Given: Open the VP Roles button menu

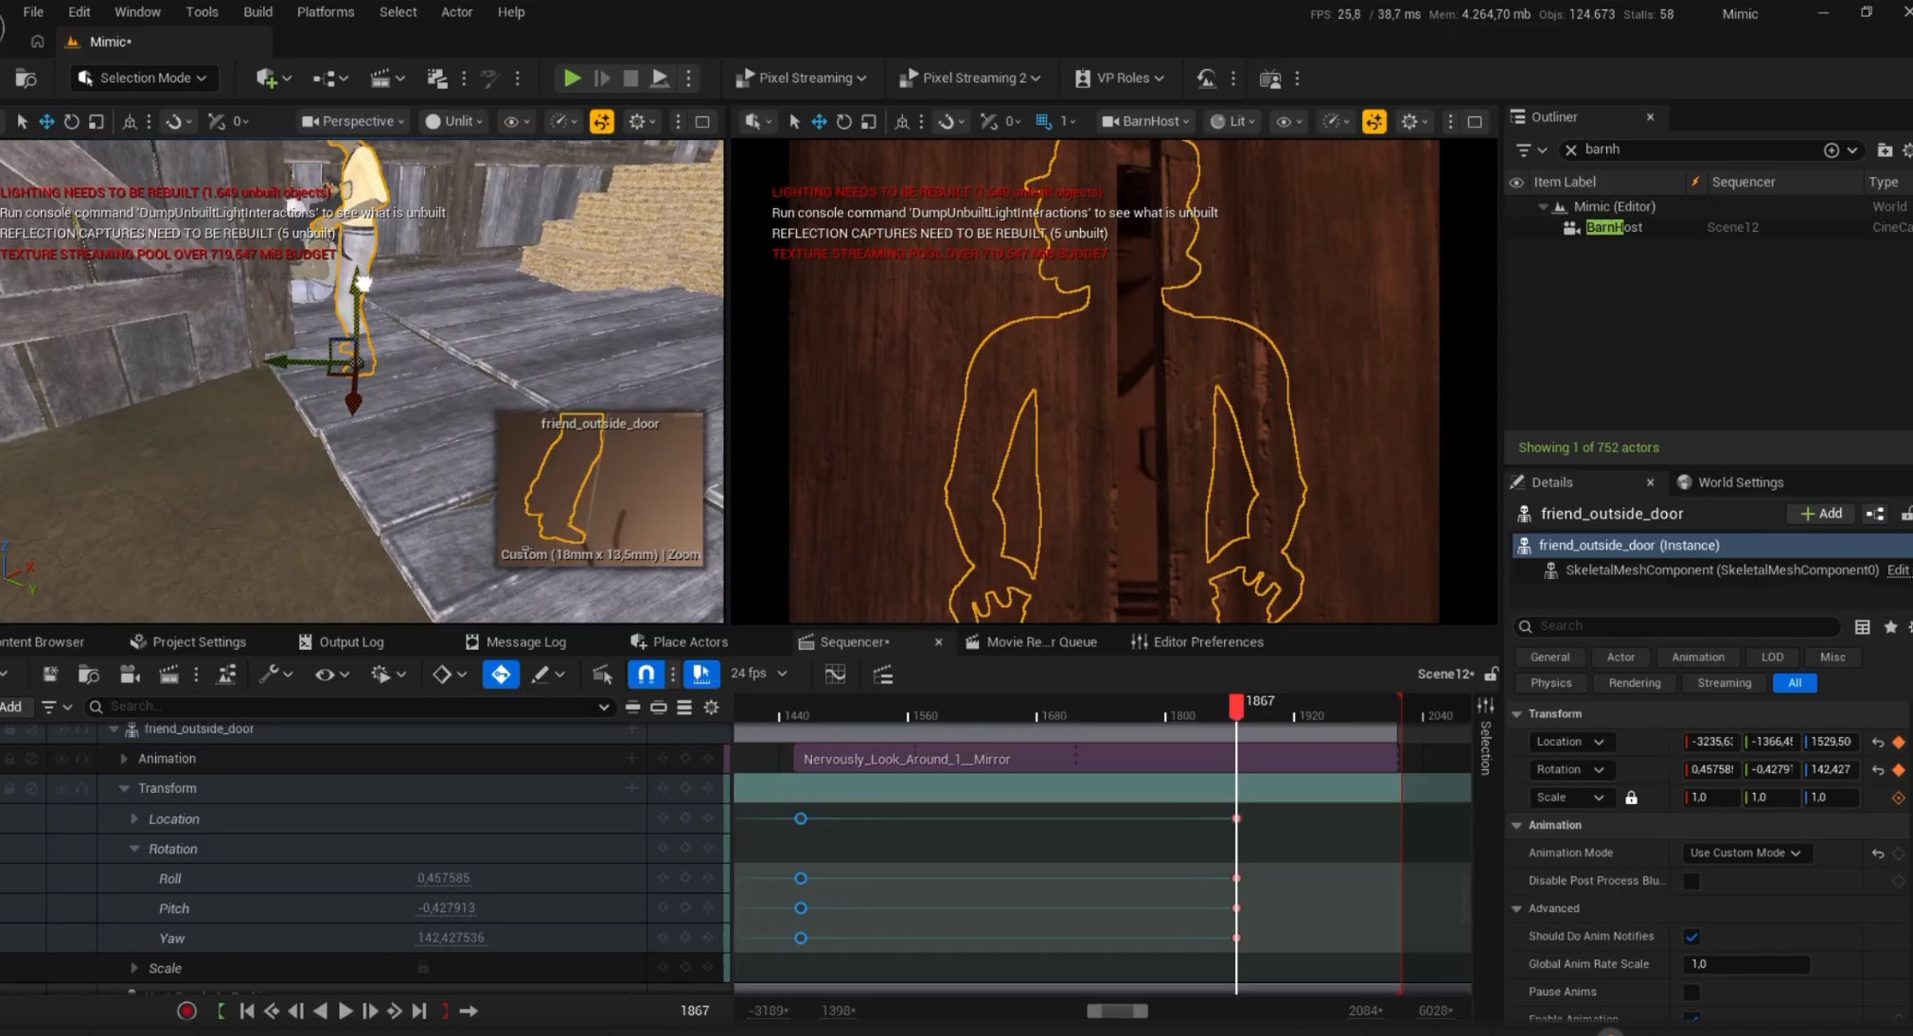Looking at the screenshot, I should pyautogui.click(x=1120, y=79).
